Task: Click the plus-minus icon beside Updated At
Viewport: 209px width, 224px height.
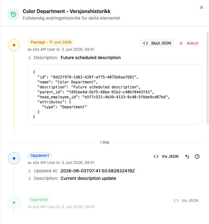Action: coord(30,171)
